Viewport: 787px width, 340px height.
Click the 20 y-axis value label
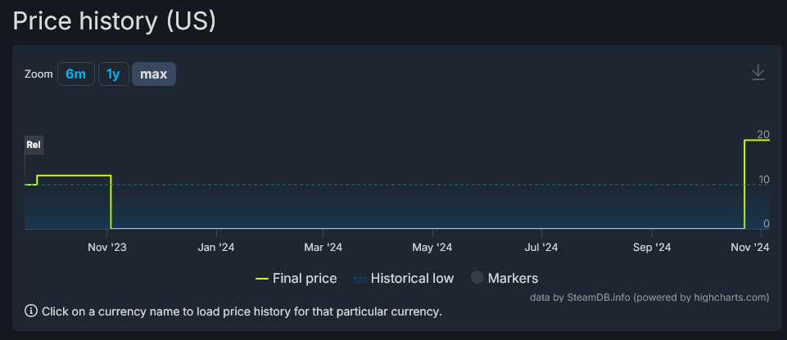point(762,135)
